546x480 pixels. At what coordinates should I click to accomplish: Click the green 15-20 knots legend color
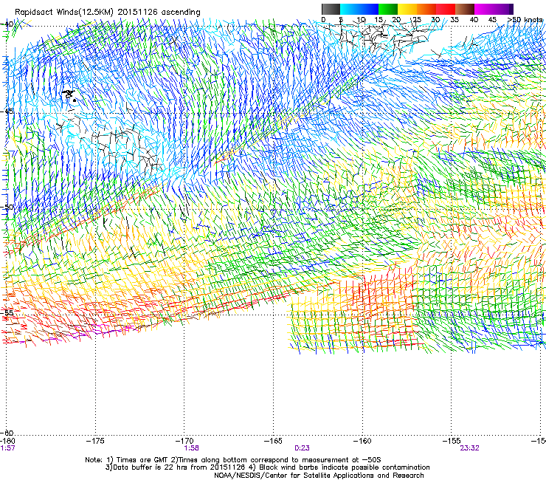tap(388, 9)
